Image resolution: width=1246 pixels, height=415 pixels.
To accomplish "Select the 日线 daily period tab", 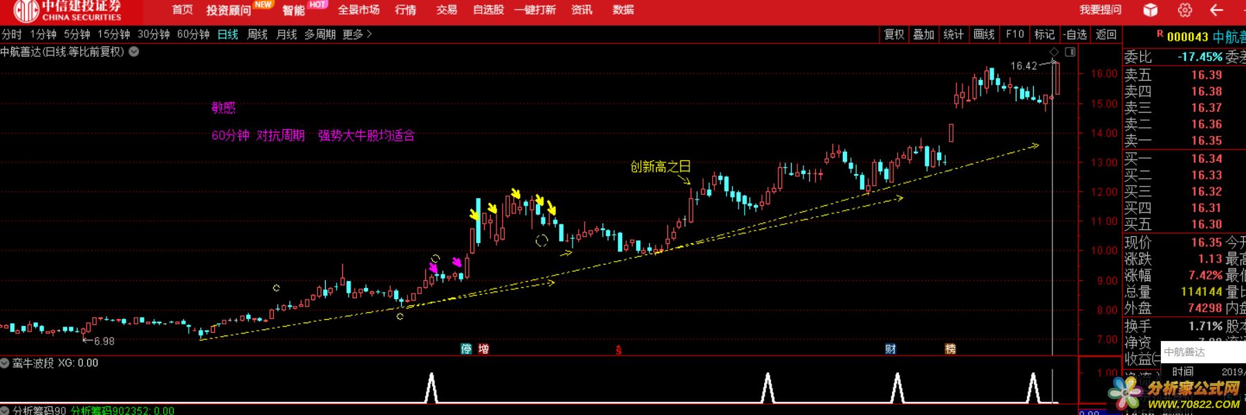I will (227, 34).
